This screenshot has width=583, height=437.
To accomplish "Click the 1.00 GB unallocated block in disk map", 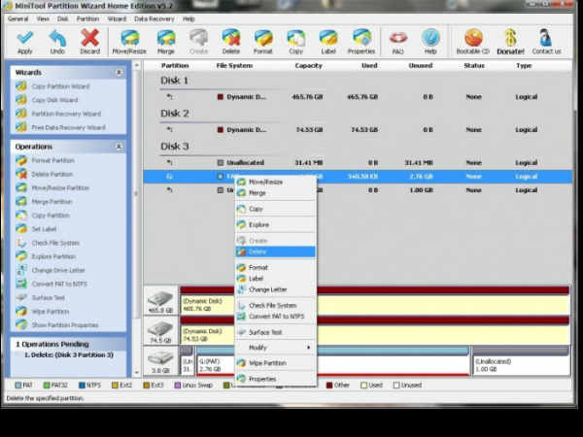I will (521, 361).
